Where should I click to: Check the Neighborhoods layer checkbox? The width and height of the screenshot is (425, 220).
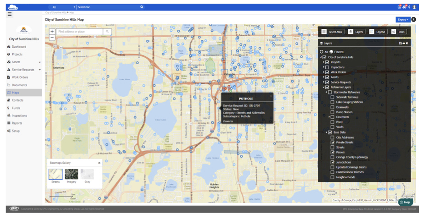[x=333, y=177]
